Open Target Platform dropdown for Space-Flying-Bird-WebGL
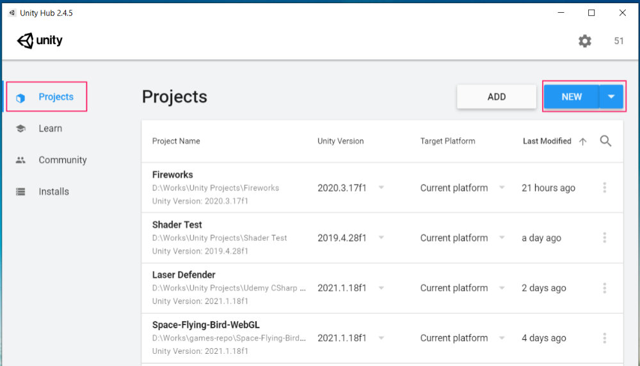This screenshot has height=366, width=640. [502, 338]
